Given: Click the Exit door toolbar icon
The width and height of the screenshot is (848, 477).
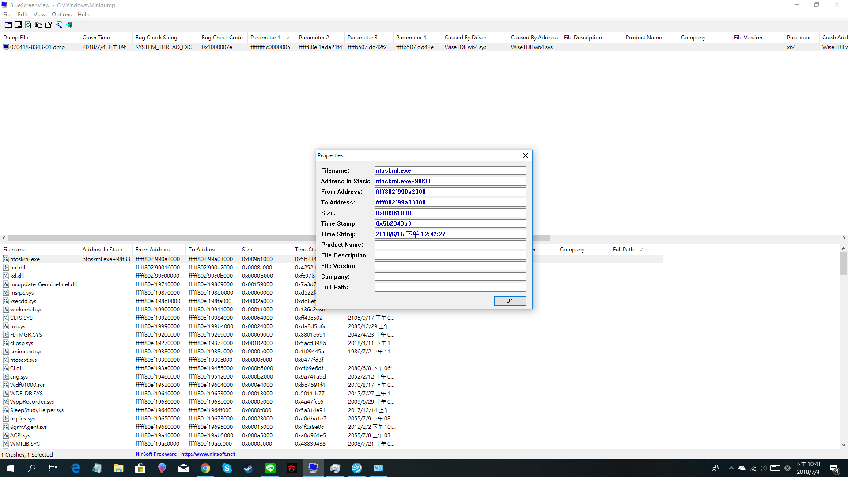Looking at the screenshot, I should [x=69, y=25].
